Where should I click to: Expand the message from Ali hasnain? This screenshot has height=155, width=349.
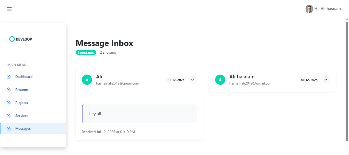326,80
